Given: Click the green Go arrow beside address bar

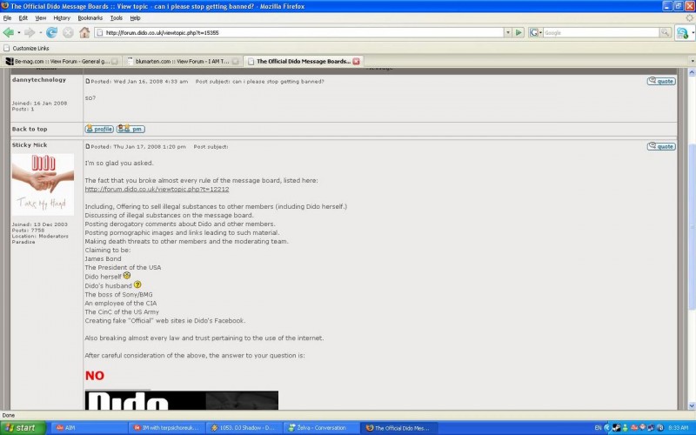Looking at the screenshot, I should click(x=519, y=32).
